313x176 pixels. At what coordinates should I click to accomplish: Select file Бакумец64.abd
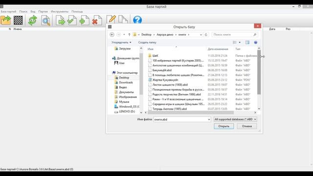162,70
